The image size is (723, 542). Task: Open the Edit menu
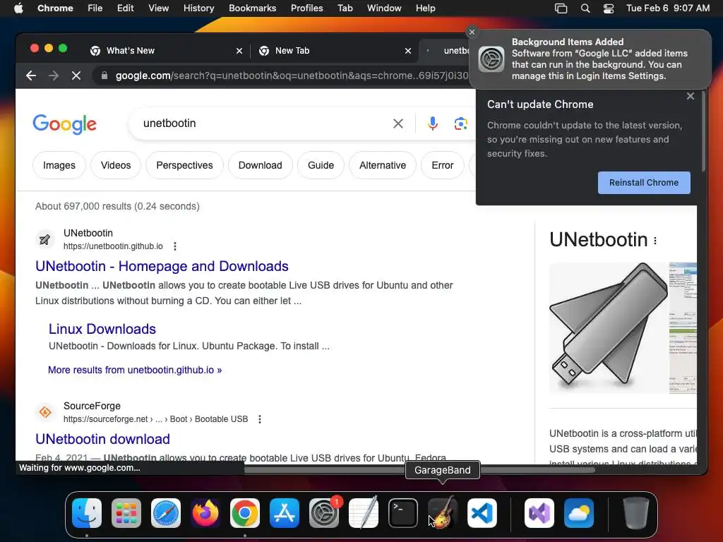pos(126,8)
